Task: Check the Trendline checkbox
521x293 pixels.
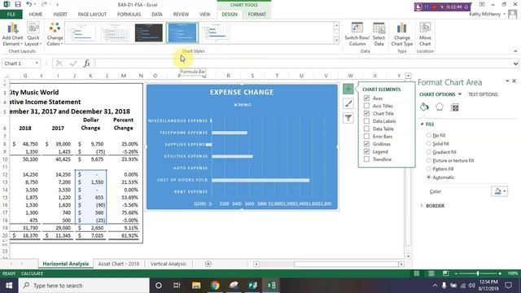Action: [x=366, y=160]
